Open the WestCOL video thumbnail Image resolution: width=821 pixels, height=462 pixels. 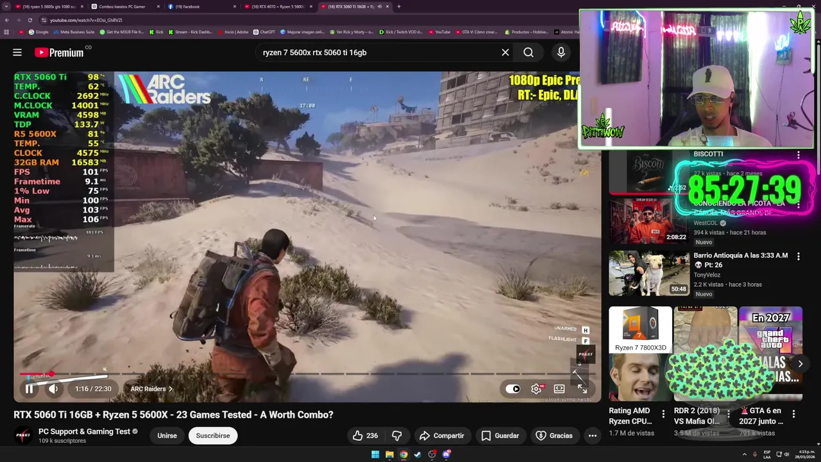click(648, 220)
